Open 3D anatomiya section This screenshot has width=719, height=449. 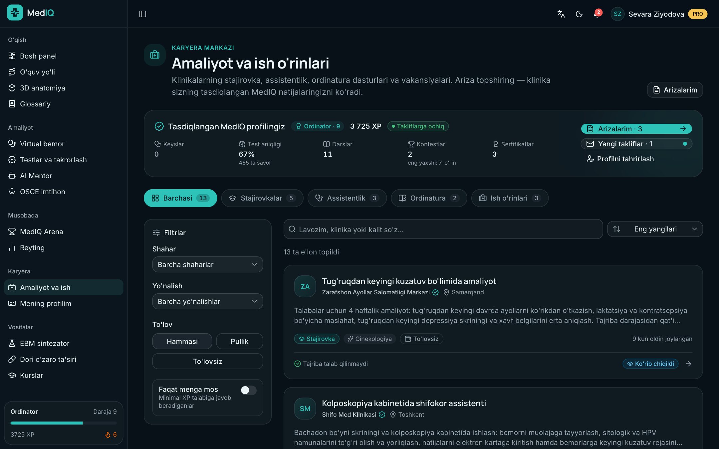click(64, 88)
